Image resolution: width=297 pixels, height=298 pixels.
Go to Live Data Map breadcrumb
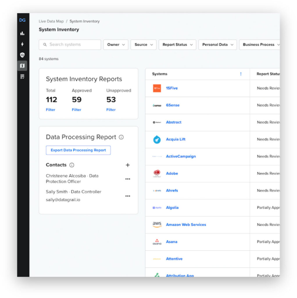51,21
